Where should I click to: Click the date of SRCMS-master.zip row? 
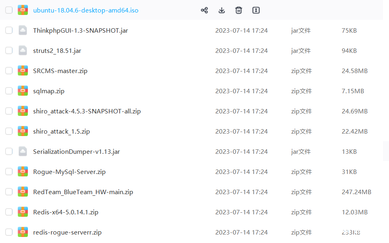point(242,71)
